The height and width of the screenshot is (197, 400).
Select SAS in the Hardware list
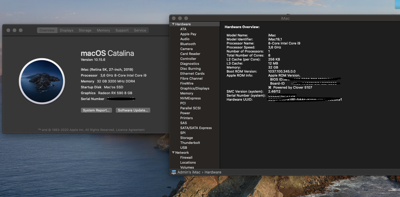pos(184,123)
